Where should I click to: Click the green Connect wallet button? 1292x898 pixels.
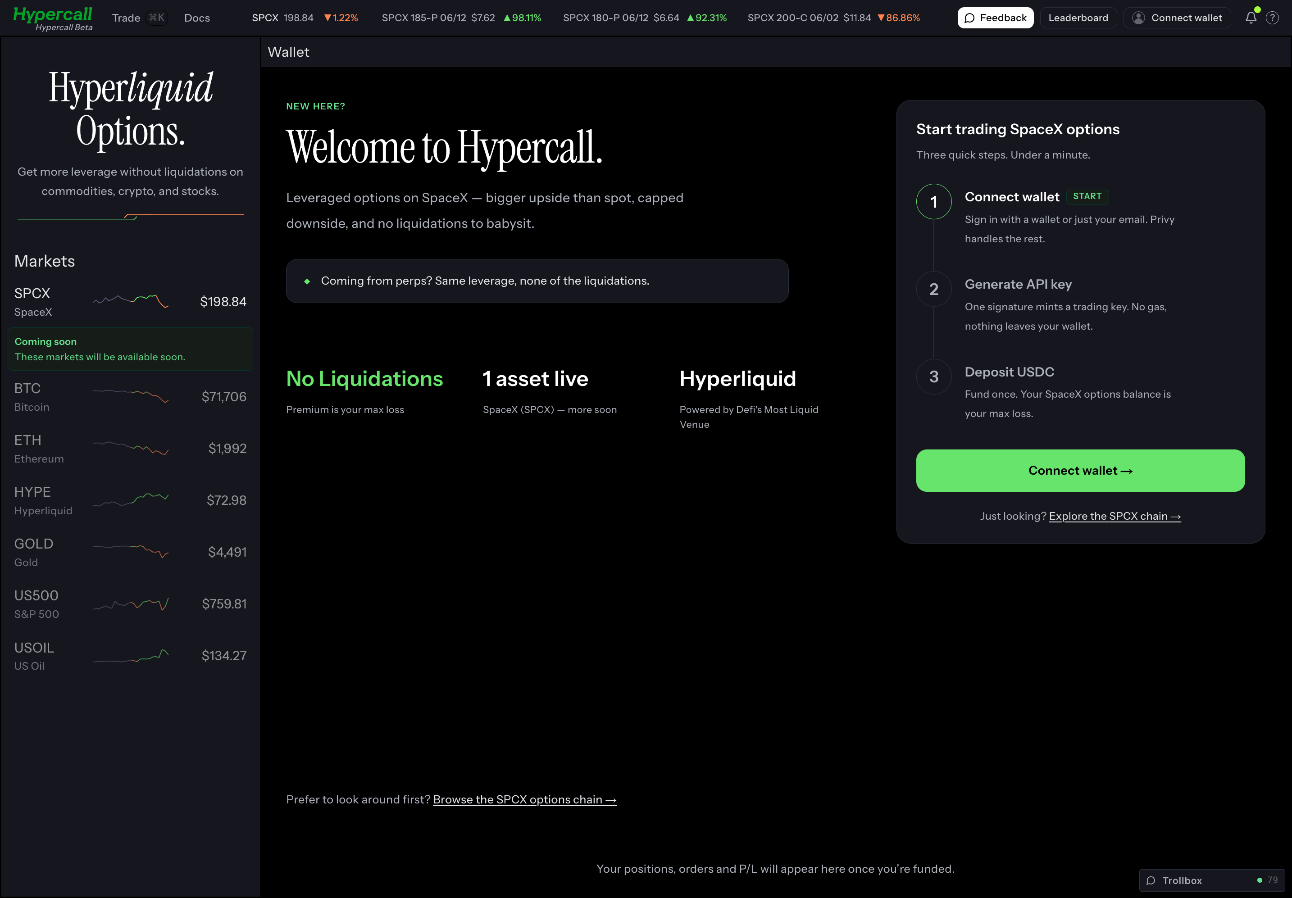(x=1080, y=470)
